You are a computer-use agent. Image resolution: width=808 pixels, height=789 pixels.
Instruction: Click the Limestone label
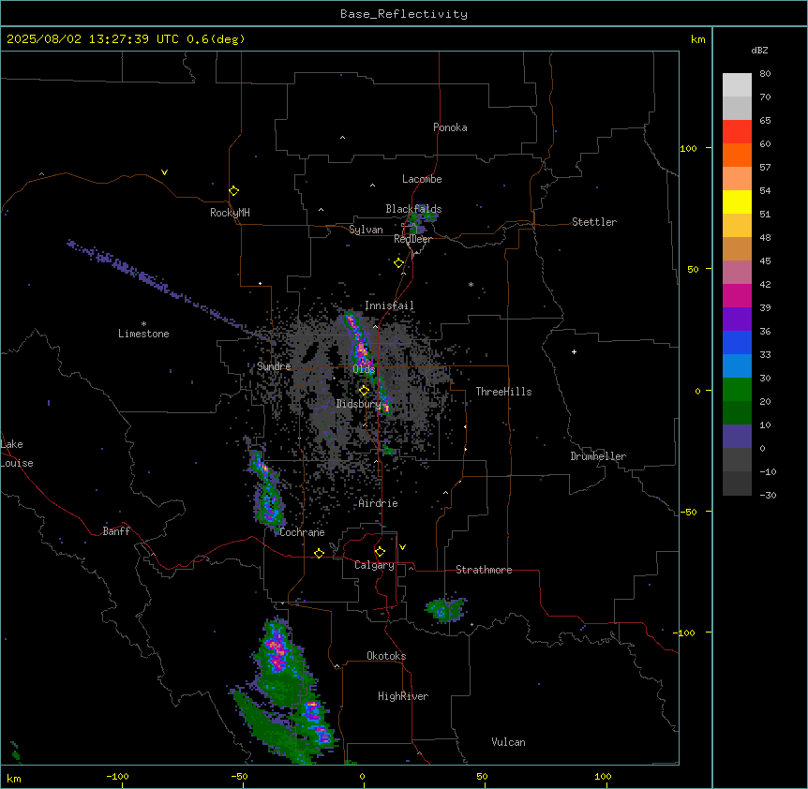click(143, 334)
